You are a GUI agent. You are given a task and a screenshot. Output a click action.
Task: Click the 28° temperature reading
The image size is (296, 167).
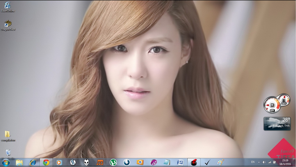286,120
